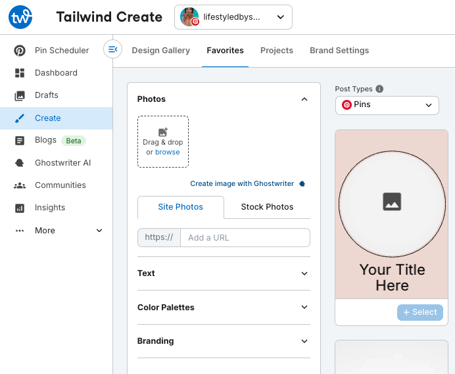The height and width of the screenshot is (374, 455).
Task: Click the partially visible second template card
Action: click(392, 357)
